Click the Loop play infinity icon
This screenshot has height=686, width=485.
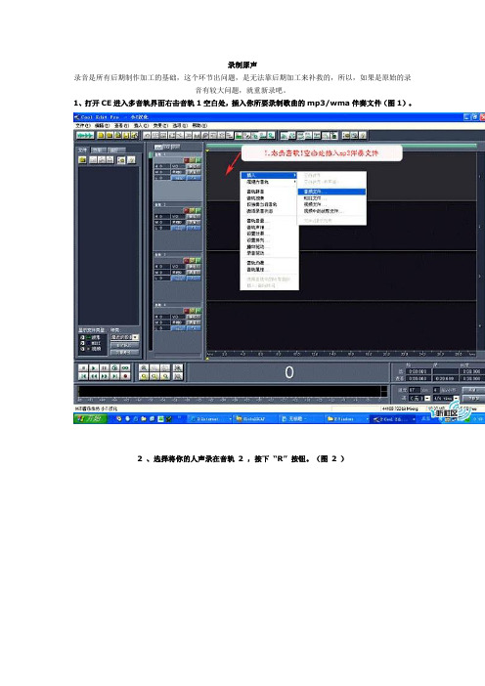point(125,368)
